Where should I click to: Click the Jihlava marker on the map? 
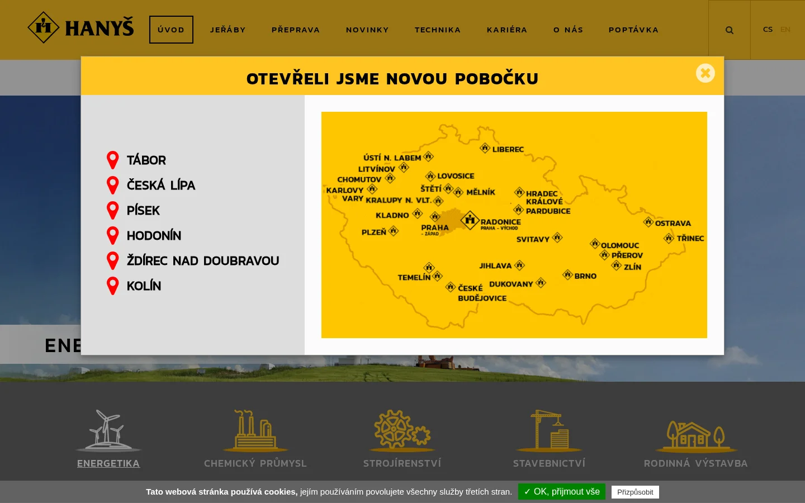[x=519, y=265]
